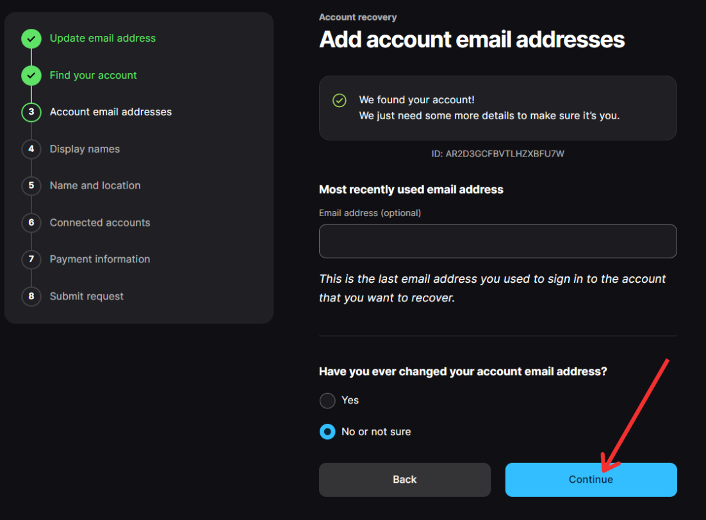
Task: Select the No or not sure option
Action: tap(327, 432)
